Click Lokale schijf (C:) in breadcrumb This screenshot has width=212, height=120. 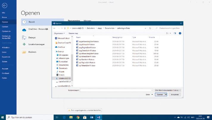tap(78, 28)
